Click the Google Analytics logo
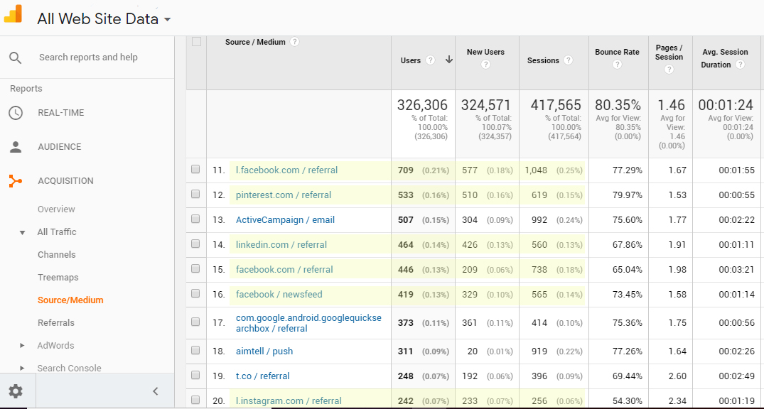 pyautogui.click(x=14, y=13)
